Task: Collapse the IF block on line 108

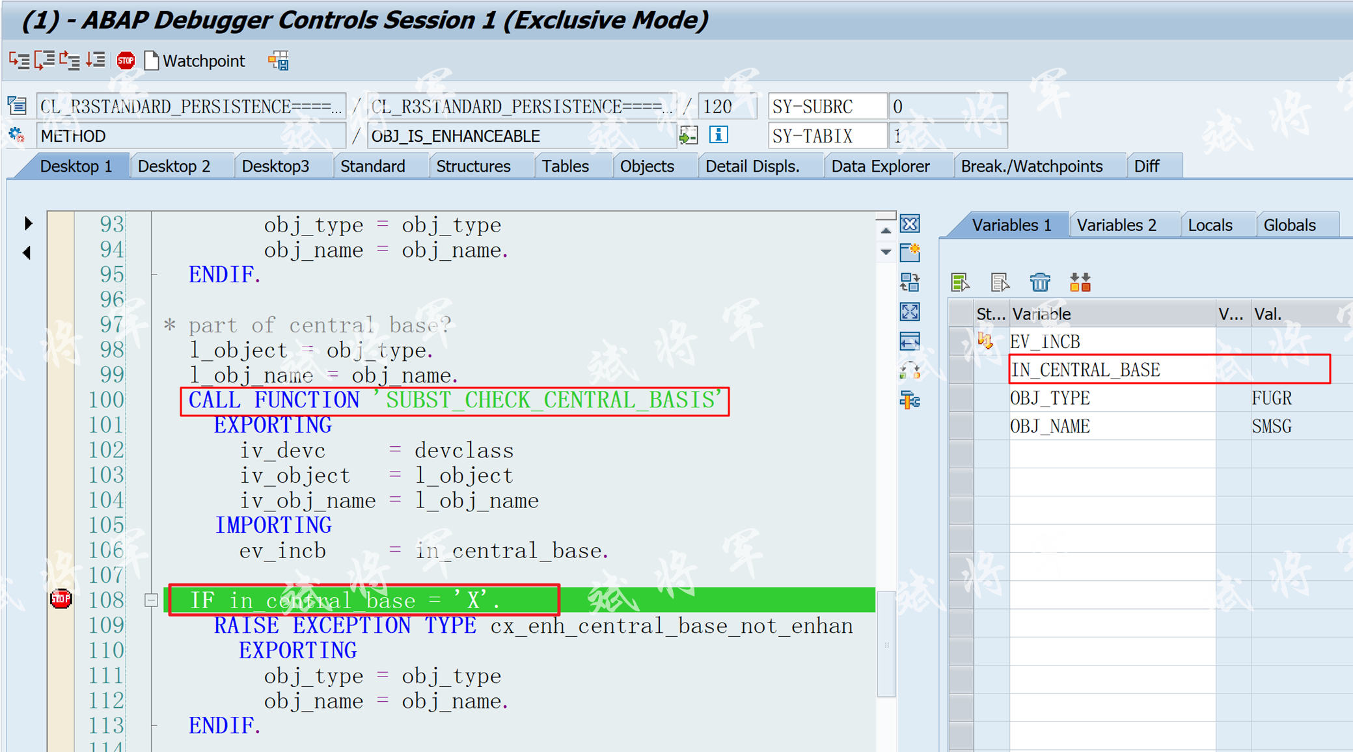Action: point(151,600)
